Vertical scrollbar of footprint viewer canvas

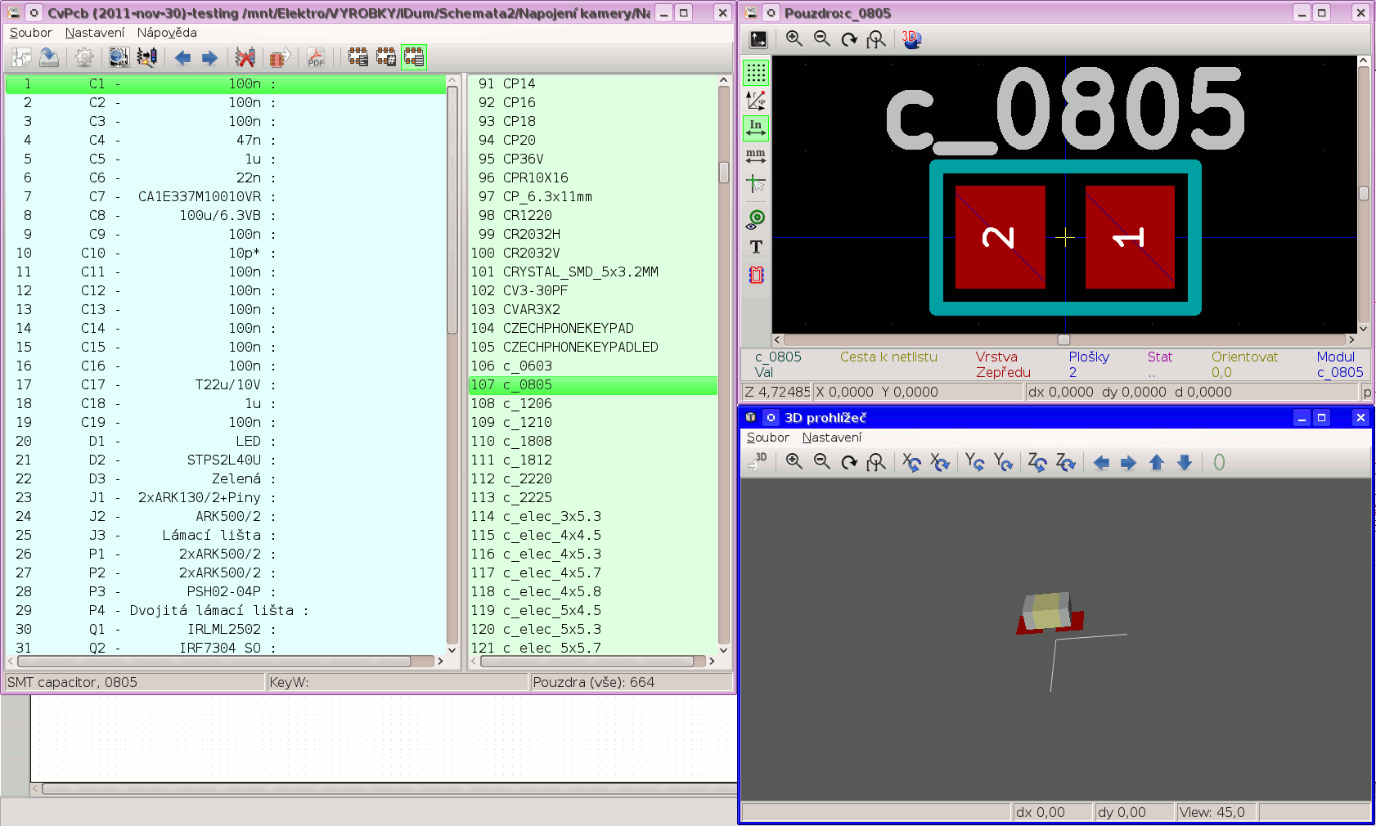pyautogui.click(x=1363, y=195)
